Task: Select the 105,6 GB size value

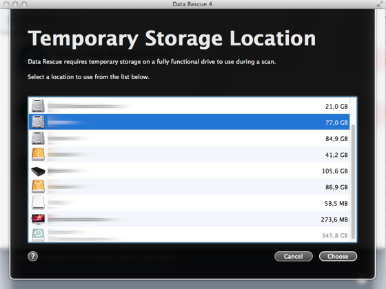Action: (x=335, y=171)
